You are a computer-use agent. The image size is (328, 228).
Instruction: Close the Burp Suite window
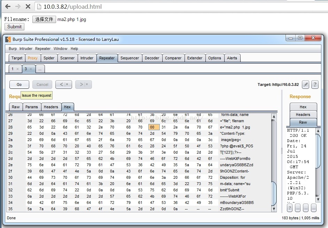point(313,38)
